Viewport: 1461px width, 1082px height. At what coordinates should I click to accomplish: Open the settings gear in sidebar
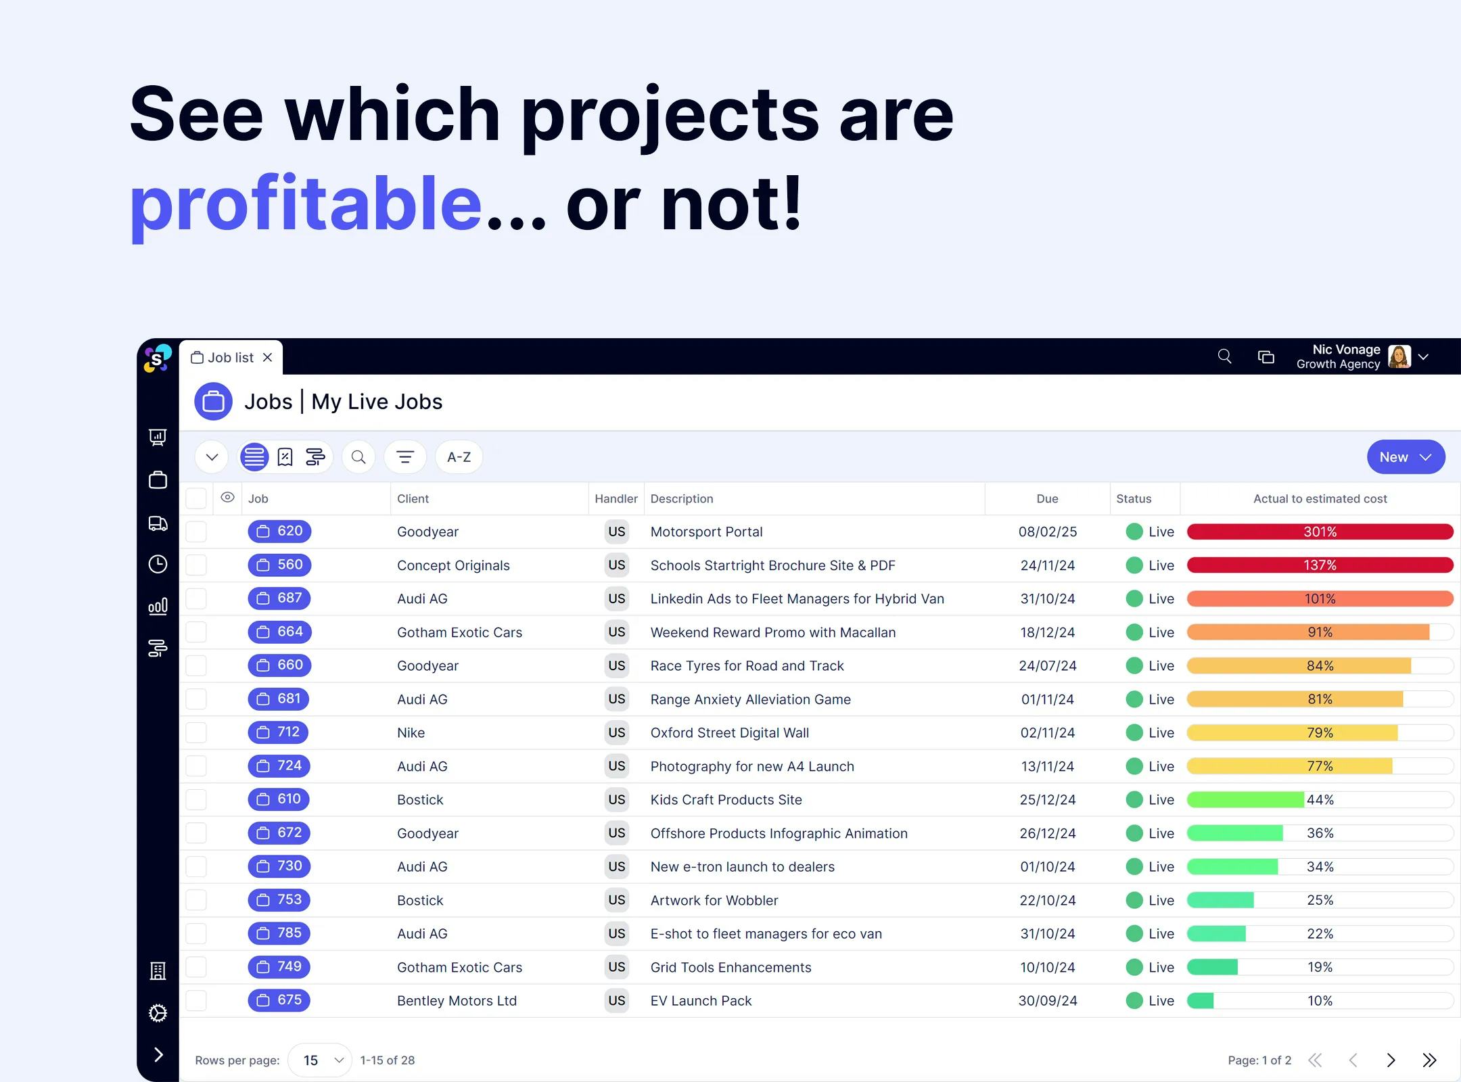[x=158, y=1012]
